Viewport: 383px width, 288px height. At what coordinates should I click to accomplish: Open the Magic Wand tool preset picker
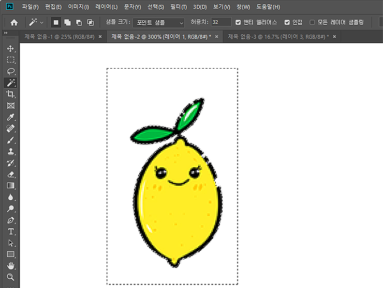click(36, 22)
